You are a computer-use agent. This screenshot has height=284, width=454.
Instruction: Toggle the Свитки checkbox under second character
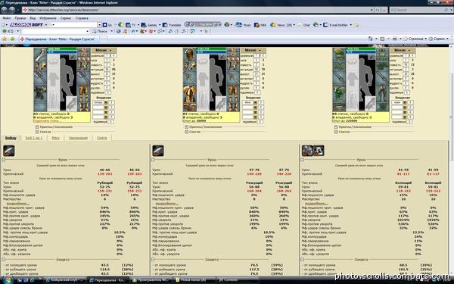click(186, 132)
